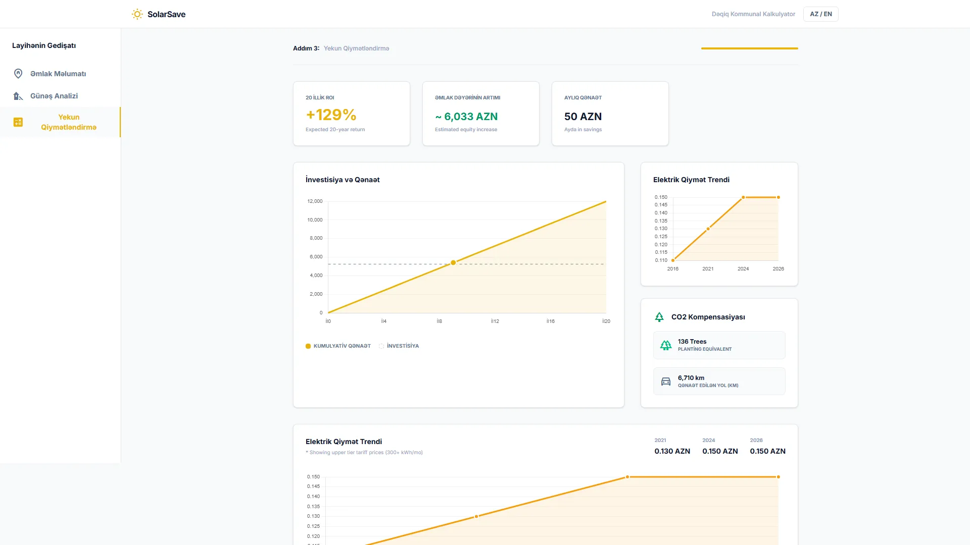Click the 2026 price 0.150 AZN value
This screenshot has width=970, height=545.
[x=767, y=451]
